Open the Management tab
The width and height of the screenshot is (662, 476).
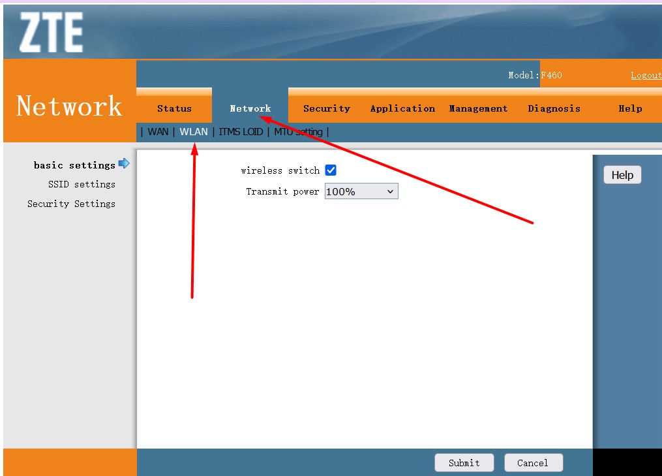[478, 108]
